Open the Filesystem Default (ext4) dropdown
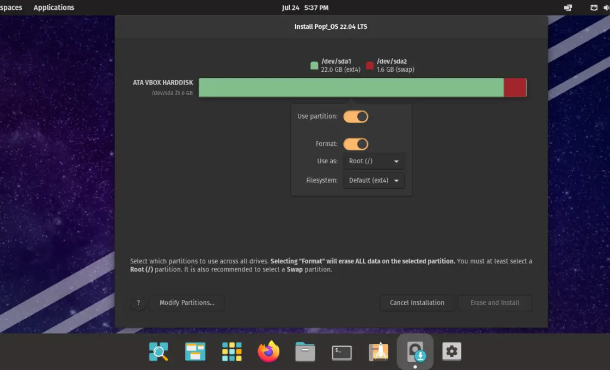Viewport: 610px width, 370px height. click(x=374, y=180)
